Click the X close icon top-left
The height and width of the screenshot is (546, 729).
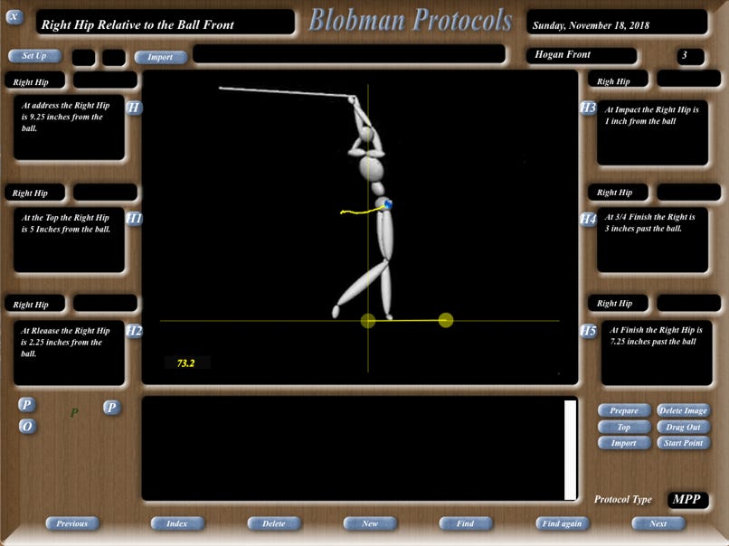pos(14,16)
